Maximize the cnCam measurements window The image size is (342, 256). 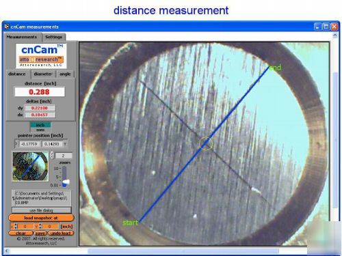[x=326, y=27]
